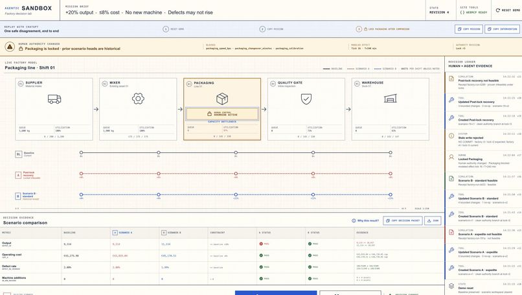This screenshot has width=522, height=295.
Task: Download the JSON export
Action: (433, 220)
